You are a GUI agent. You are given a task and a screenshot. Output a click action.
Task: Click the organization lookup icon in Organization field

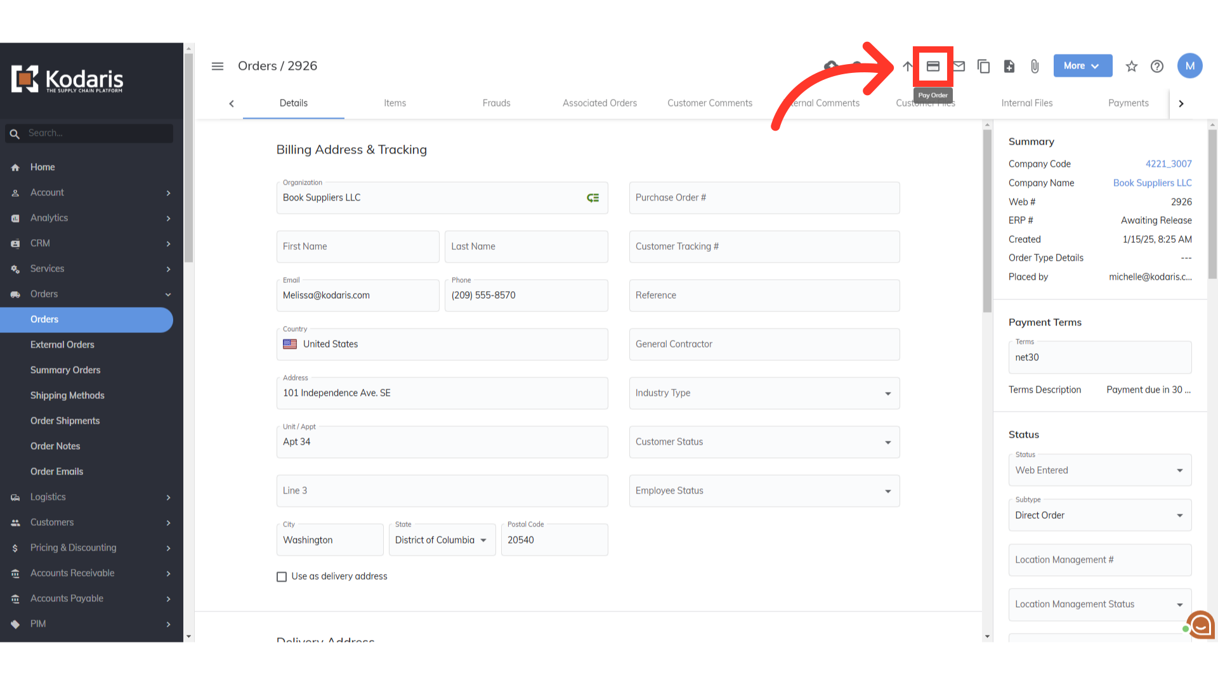click(593, 198)
